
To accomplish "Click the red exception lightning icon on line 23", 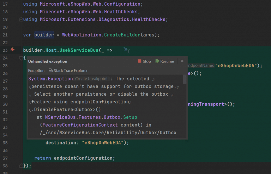I will tap(12, 50).
